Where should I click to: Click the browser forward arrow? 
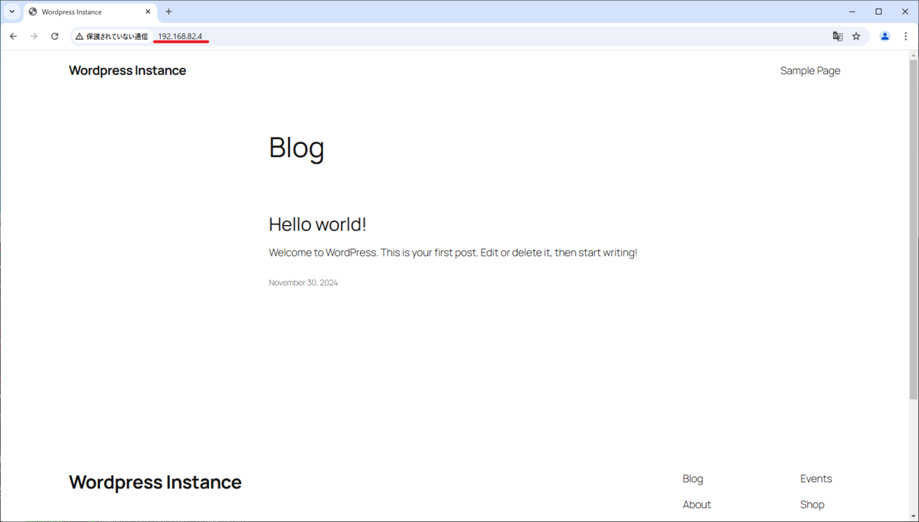click(x=34, y=36)
